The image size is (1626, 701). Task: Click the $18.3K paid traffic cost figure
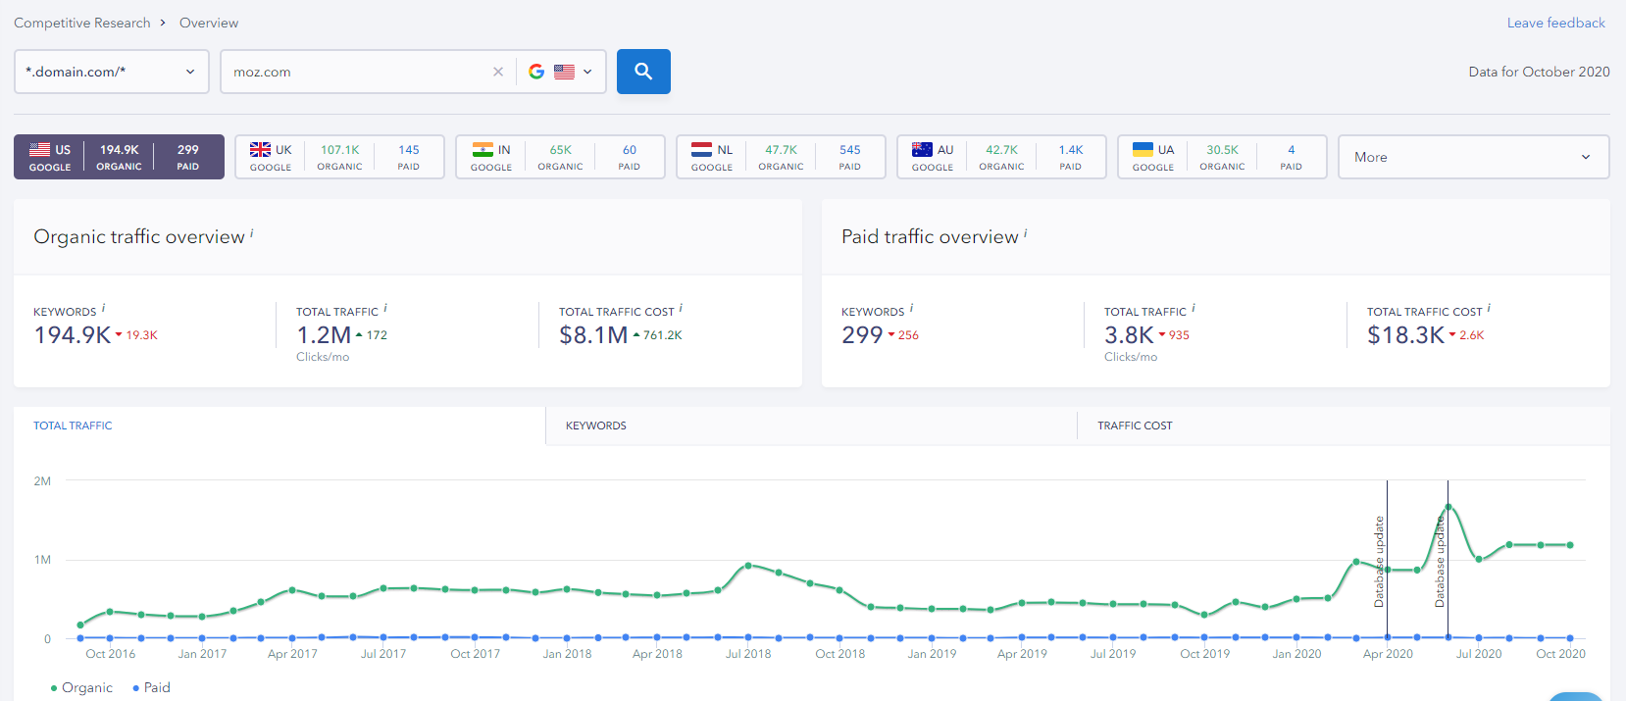coord(1405,335)
